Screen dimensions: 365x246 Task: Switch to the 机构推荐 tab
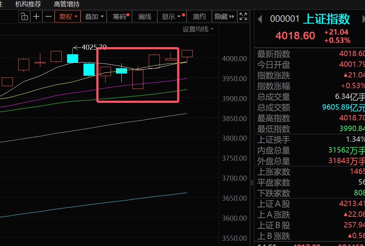[28, 4]
